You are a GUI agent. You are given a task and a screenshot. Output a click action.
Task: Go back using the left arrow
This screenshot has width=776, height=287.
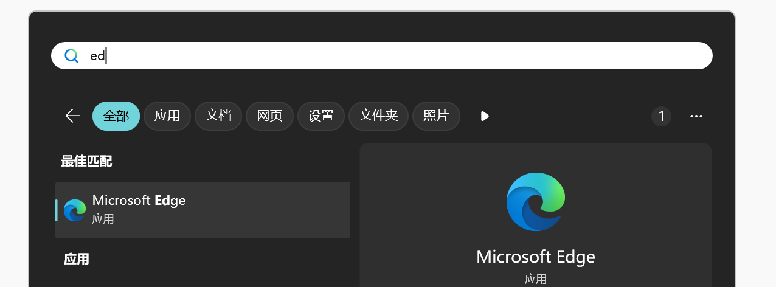pyautogui.click(x=73, y=116)
